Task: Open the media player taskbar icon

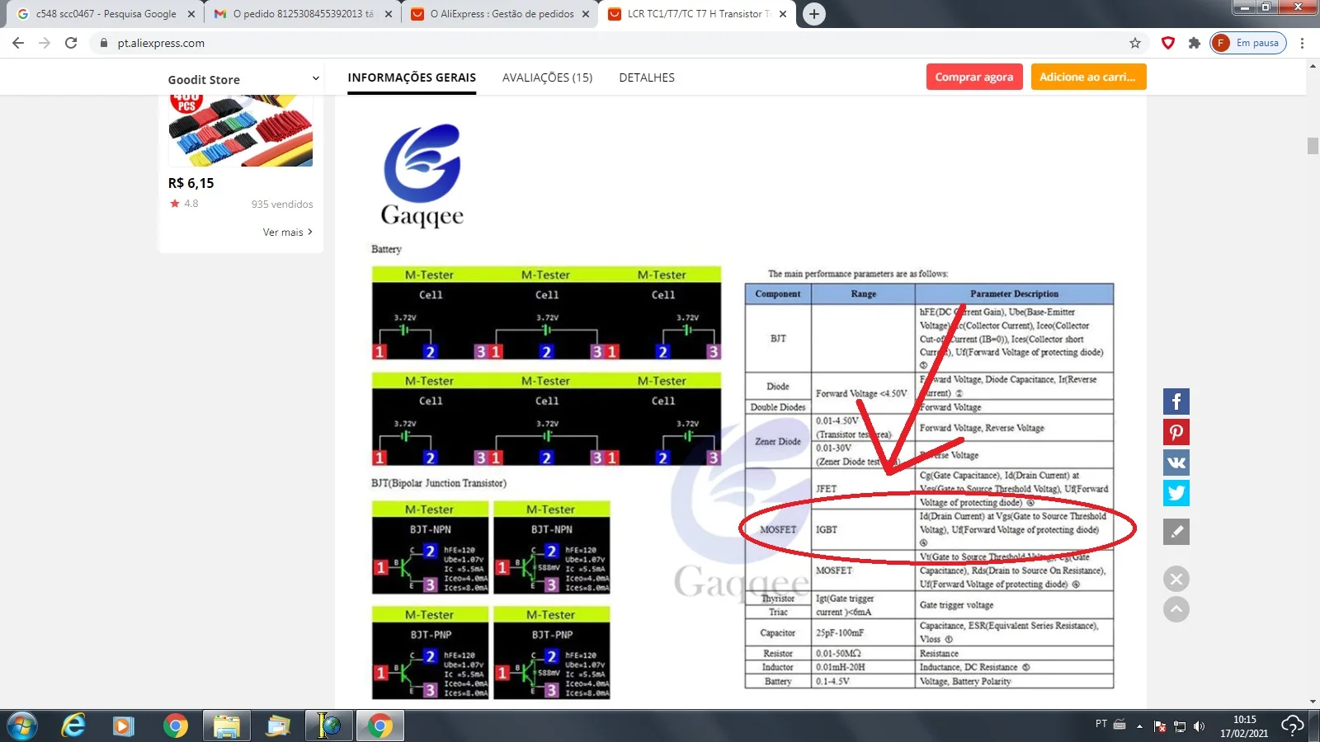Action: pos(124,726)
